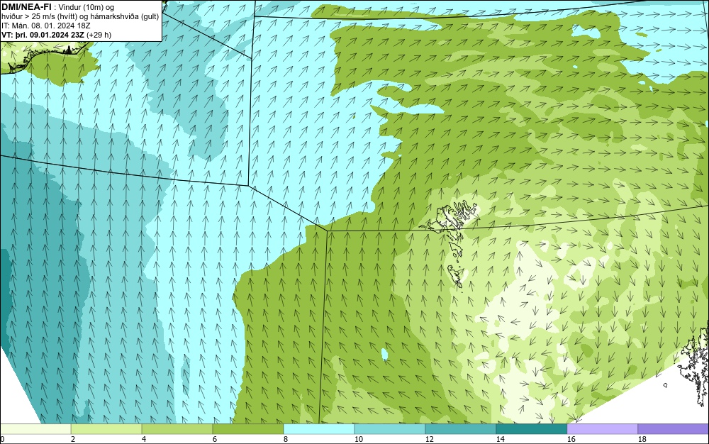
Task: Click the 12–14 m/s darker teal legend swatch
Action: [x=460, y=429]
